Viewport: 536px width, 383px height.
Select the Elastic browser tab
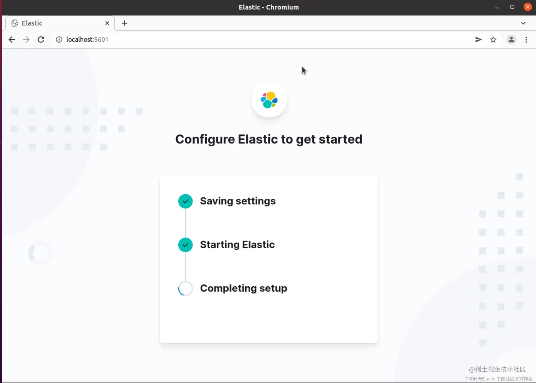coord(60,23)
